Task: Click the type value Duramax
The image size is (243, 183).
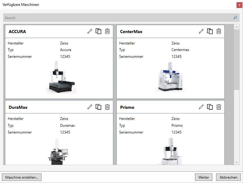Action: click(67, 126)
